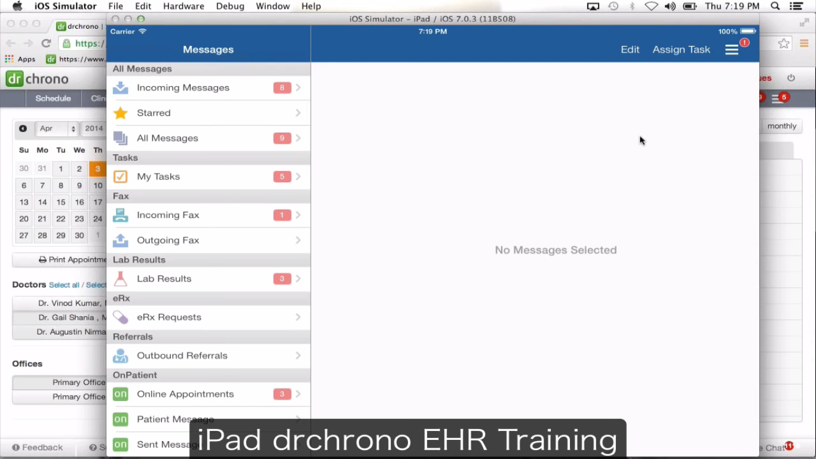The height and width of the screenshot is (459, 816).
Task: Click the All Messages badge 9
Action: 282,138
